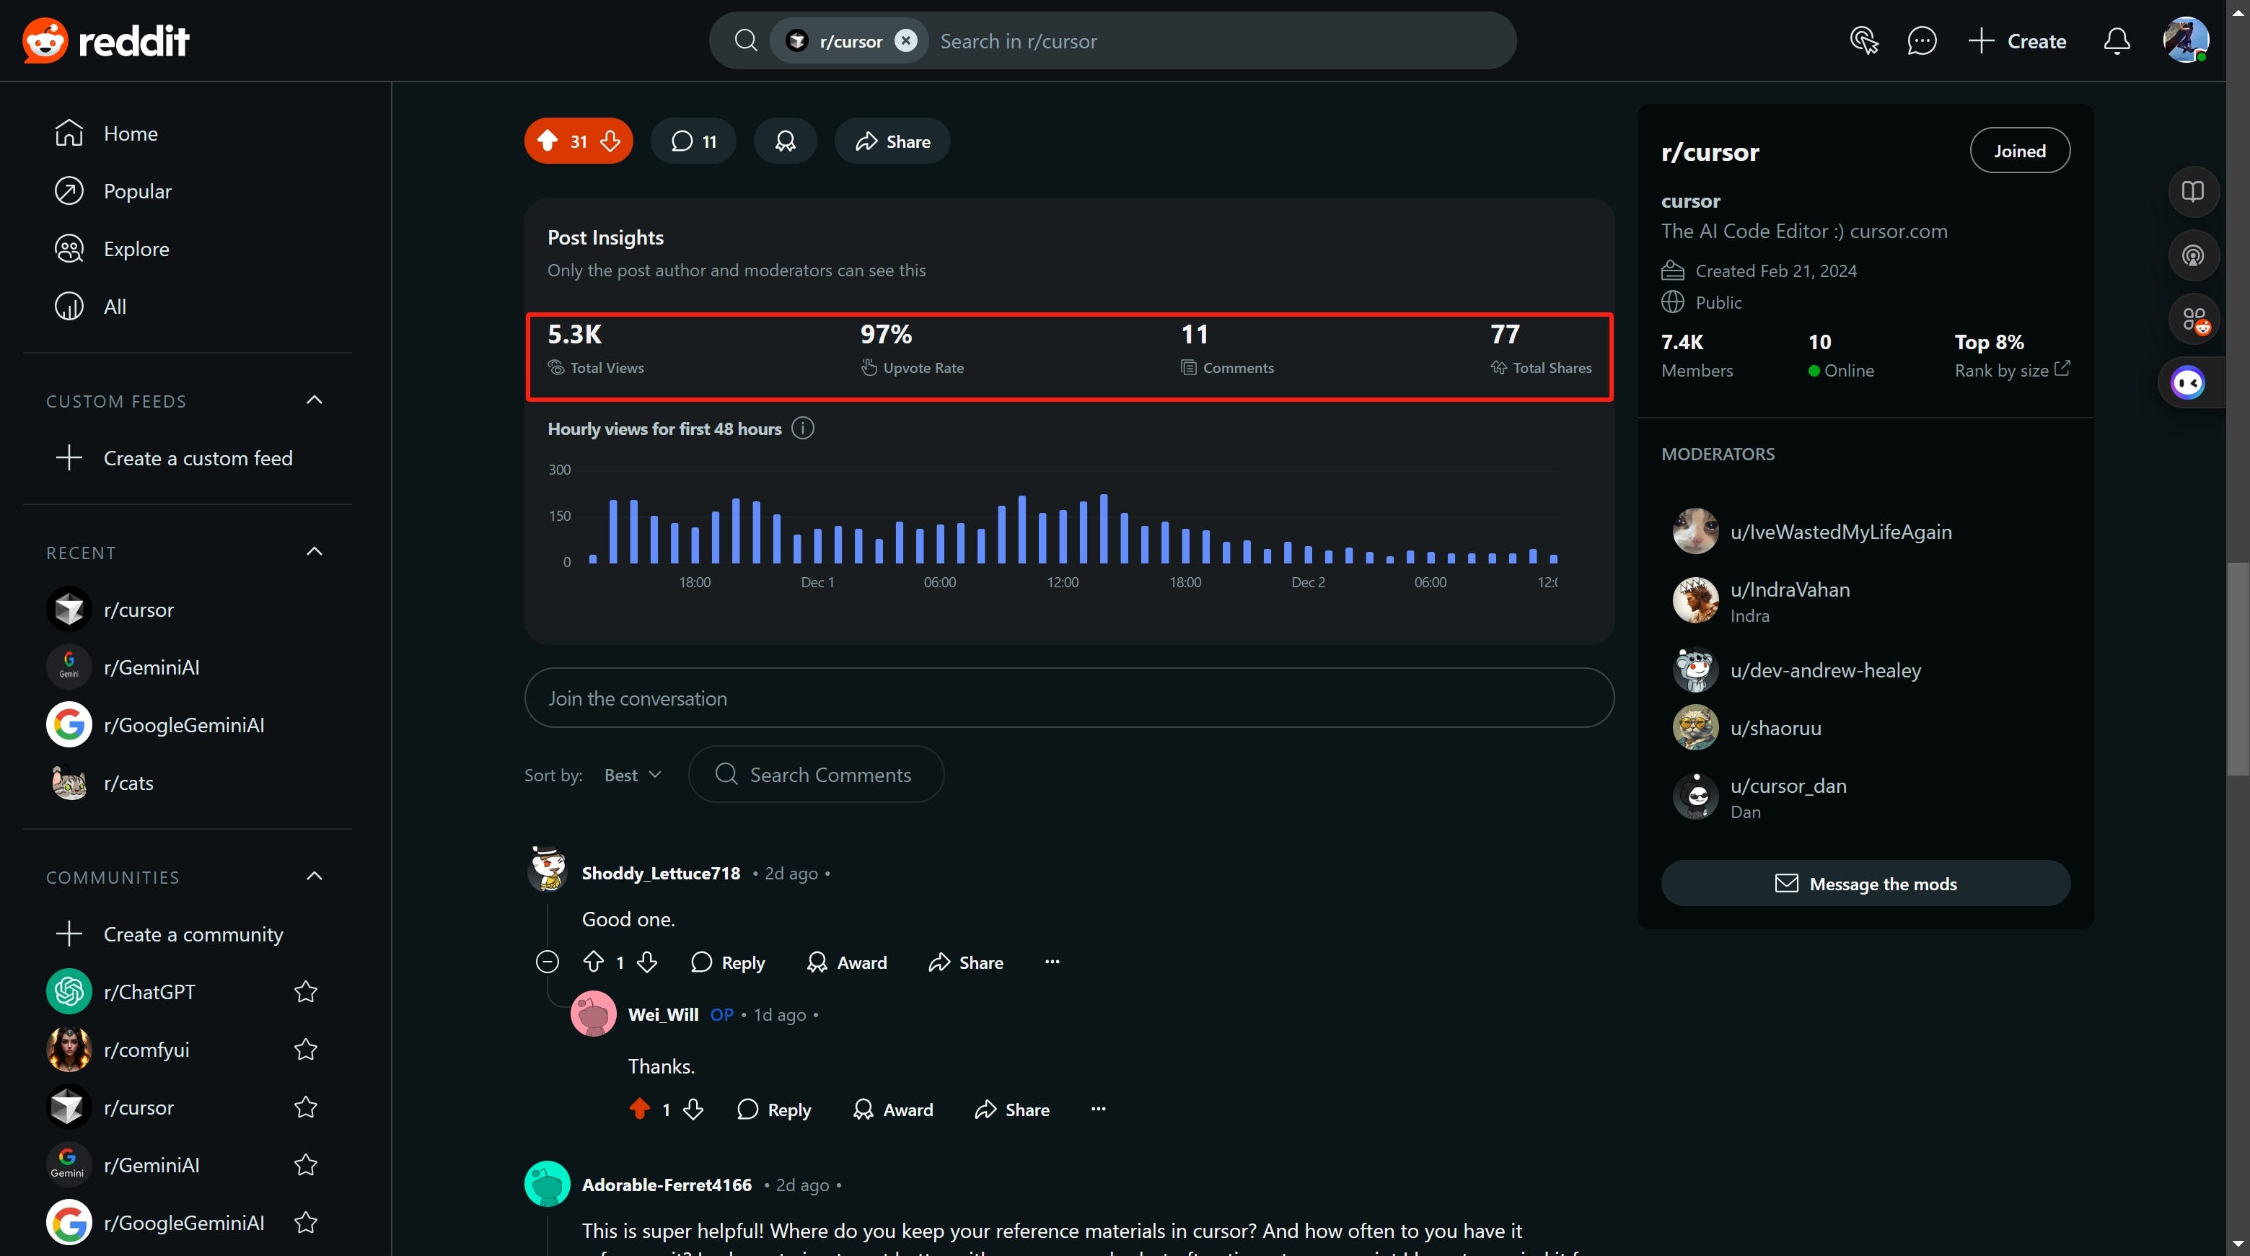The image size is (2250, 1256).
Task: Open Explore in the left navigation
Action: [136, 249]
